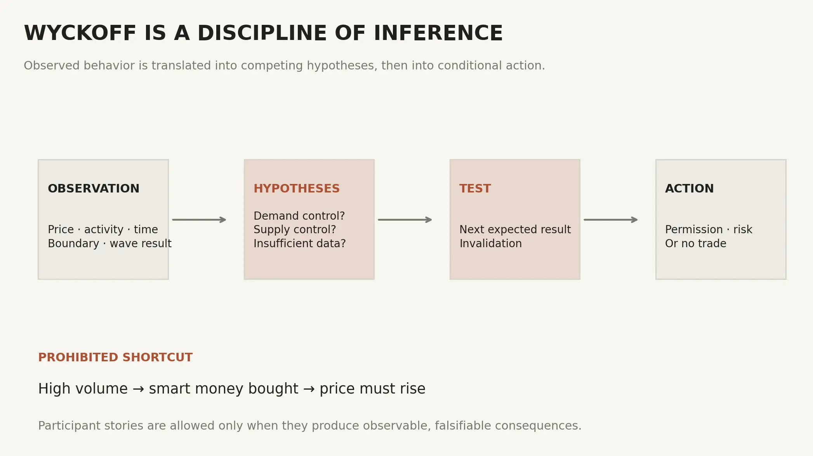Click the PROHIBITED SHORTCUT label
This screenshot has height=456, width=813.
click(x=115, y=357)
